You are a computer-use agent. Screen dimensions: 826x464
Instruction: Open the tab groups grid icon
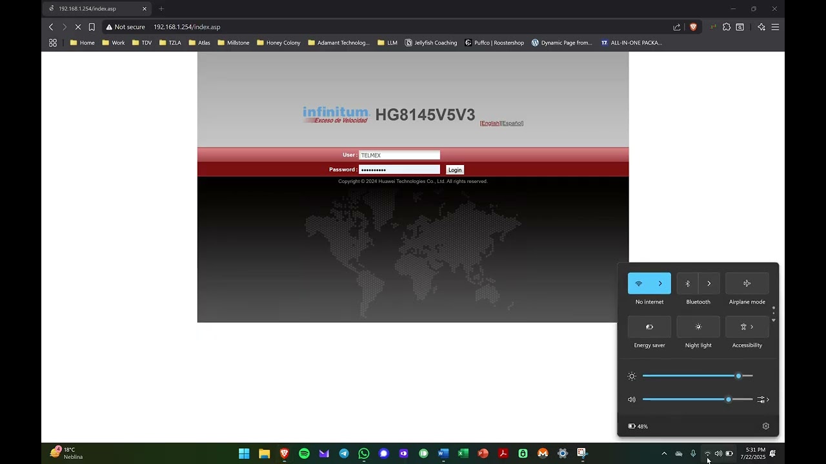click(x=53, y=43)
